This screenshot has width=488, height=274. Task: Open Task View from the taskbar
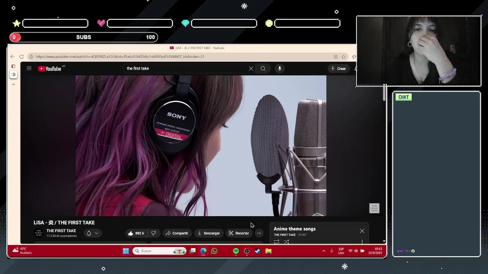[x=193, y=251]
